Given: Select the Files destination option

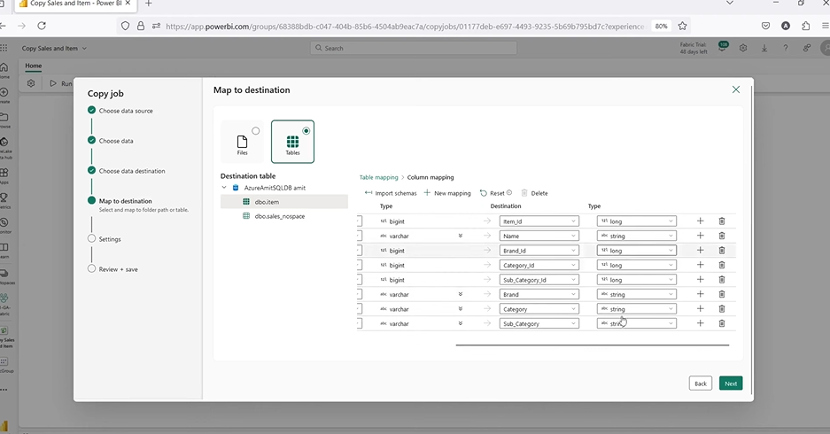Looking at the screenshot, I should (242, 142).
